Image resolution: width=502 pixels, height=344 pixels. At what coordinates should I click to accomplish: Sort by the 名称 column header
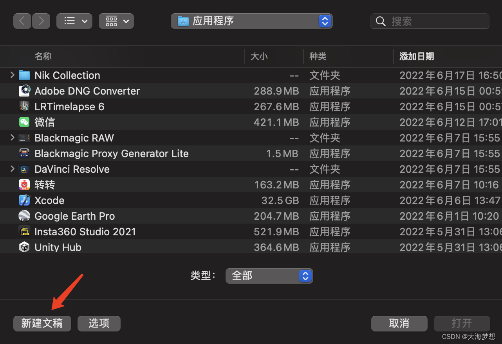43,56
